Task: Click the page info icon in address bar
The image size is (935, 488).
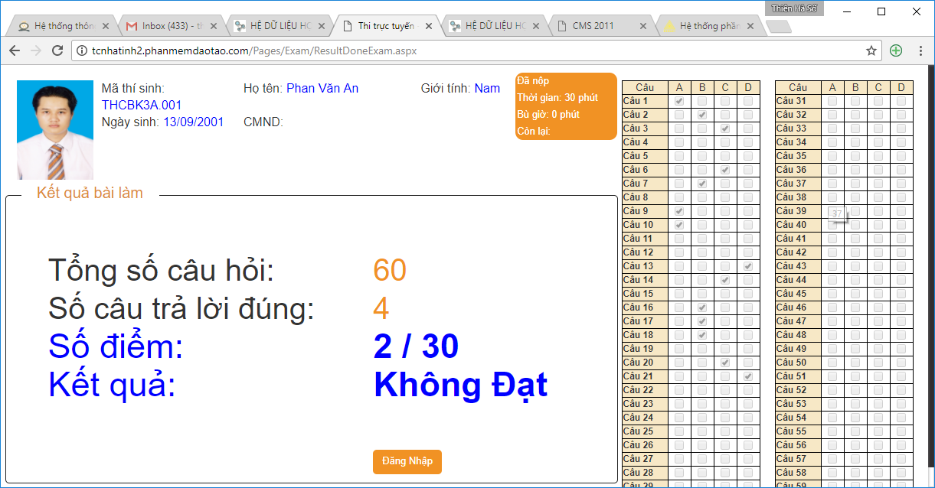Action: coord(82,51)
